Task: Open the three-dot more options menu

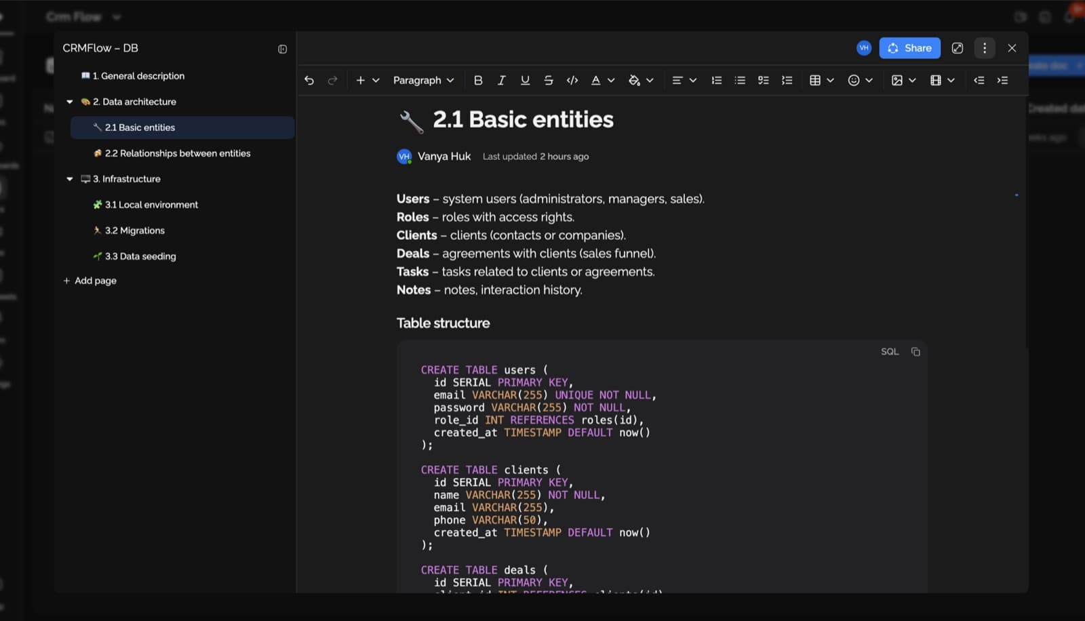Action: click(x=985, y=48)
